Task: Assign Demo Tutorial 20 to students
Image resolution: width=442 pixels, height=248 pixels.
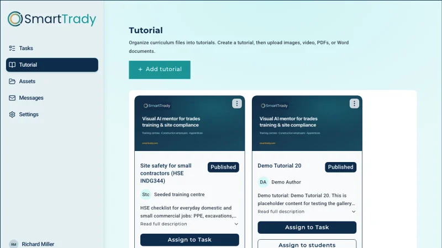Action: [x=307, y=244]
